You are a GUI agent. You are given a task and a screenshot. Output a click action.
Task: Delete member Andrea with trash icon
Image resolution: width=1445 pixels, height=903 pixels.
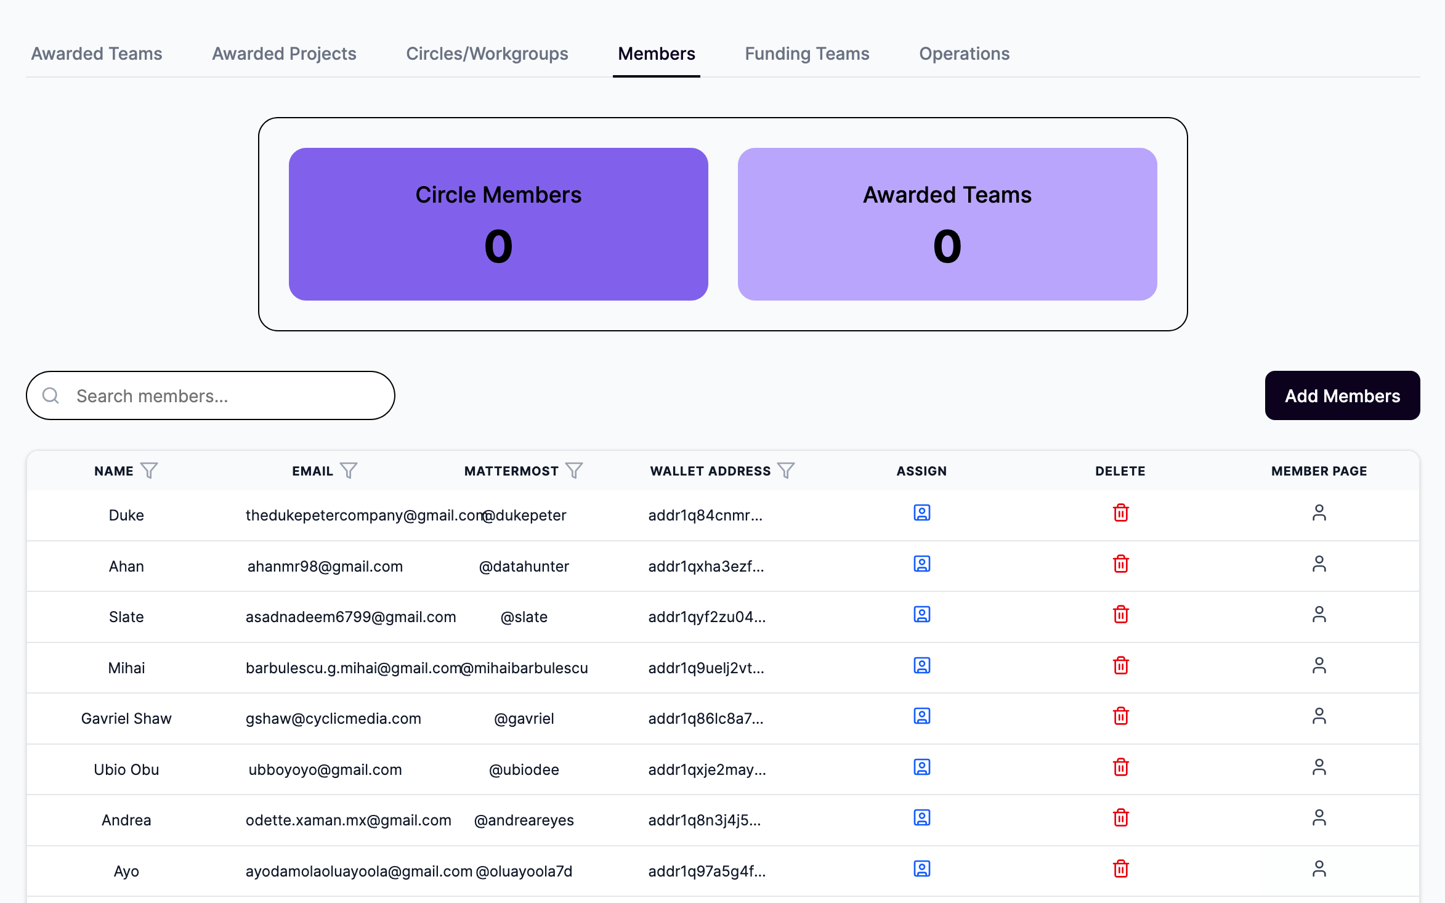pyautogui.click(x=1120, y=817)
